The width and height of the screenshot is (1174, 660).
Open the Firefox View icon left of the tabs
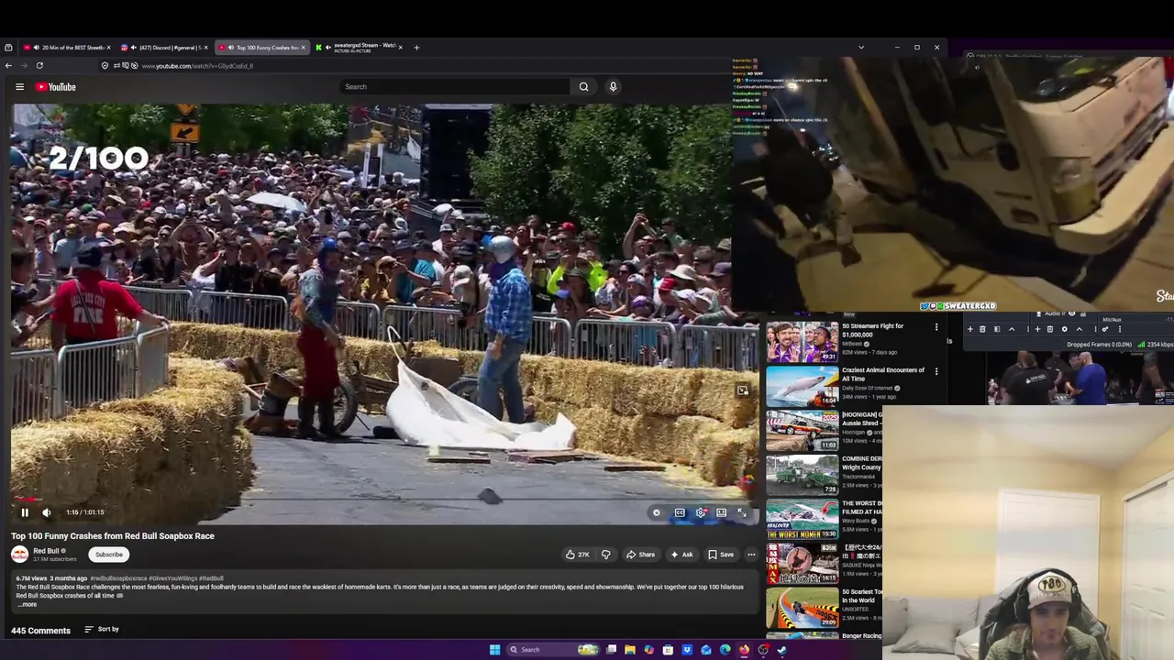point(8,48)
